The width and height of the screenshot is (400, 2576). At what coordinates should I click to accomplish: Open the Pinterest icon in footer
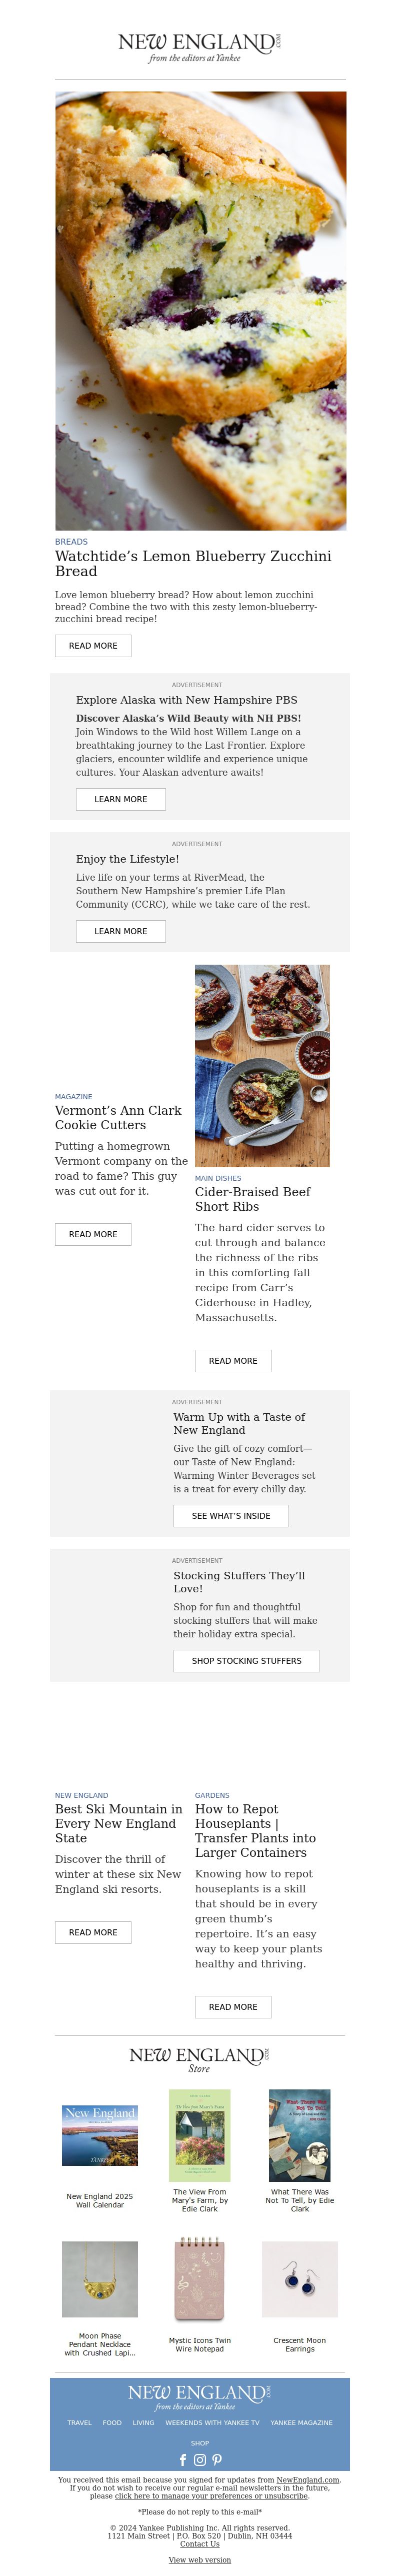click(217, 2460)
